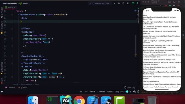
Task: Open the Favorites tool window tab
Action: coord(2,68)
